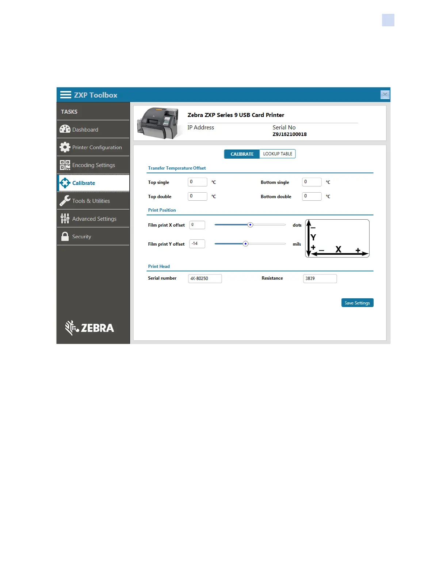Click the Top single temperature field
The height and width of the screenshot is (579, 447).
[198, 182]
